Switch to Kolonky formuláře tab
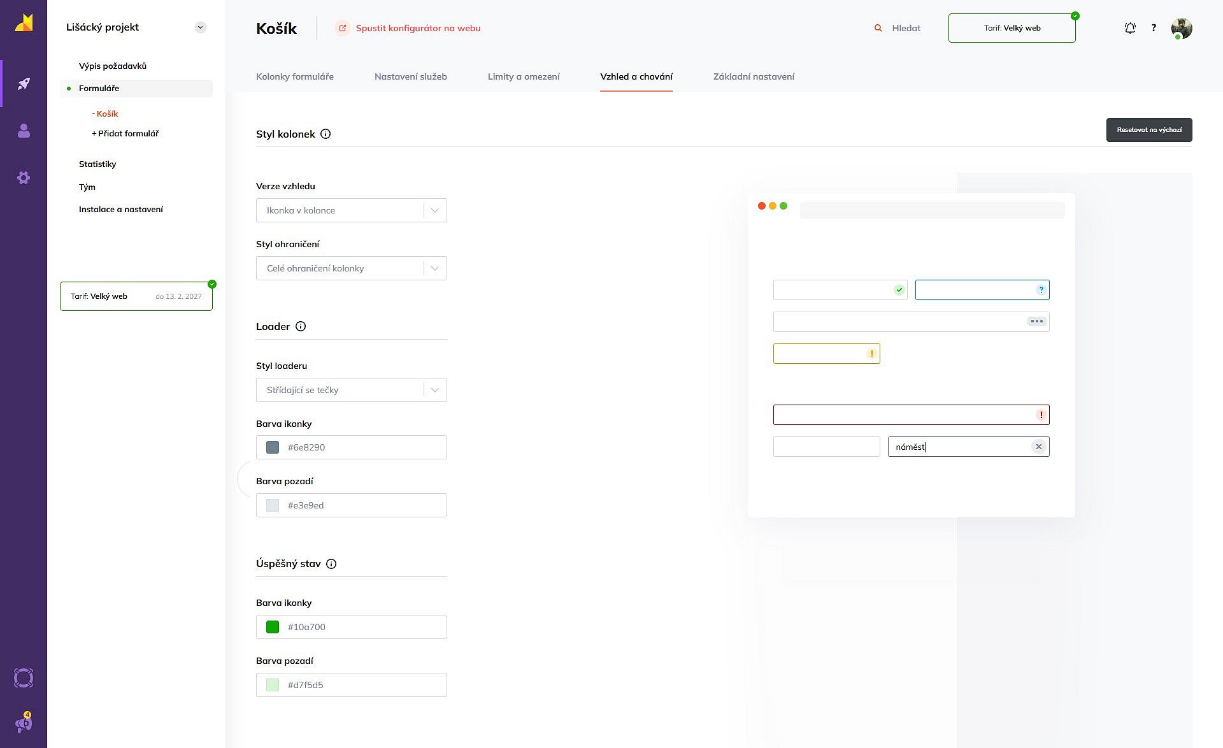1223x748 pixels. point(295,76)
